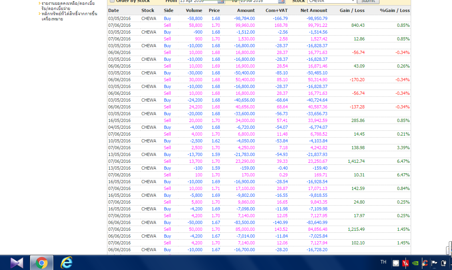Select the percent gain 3.39%
Image resolution: width=452 pixels, height=270 pixels.
[403, 148]
